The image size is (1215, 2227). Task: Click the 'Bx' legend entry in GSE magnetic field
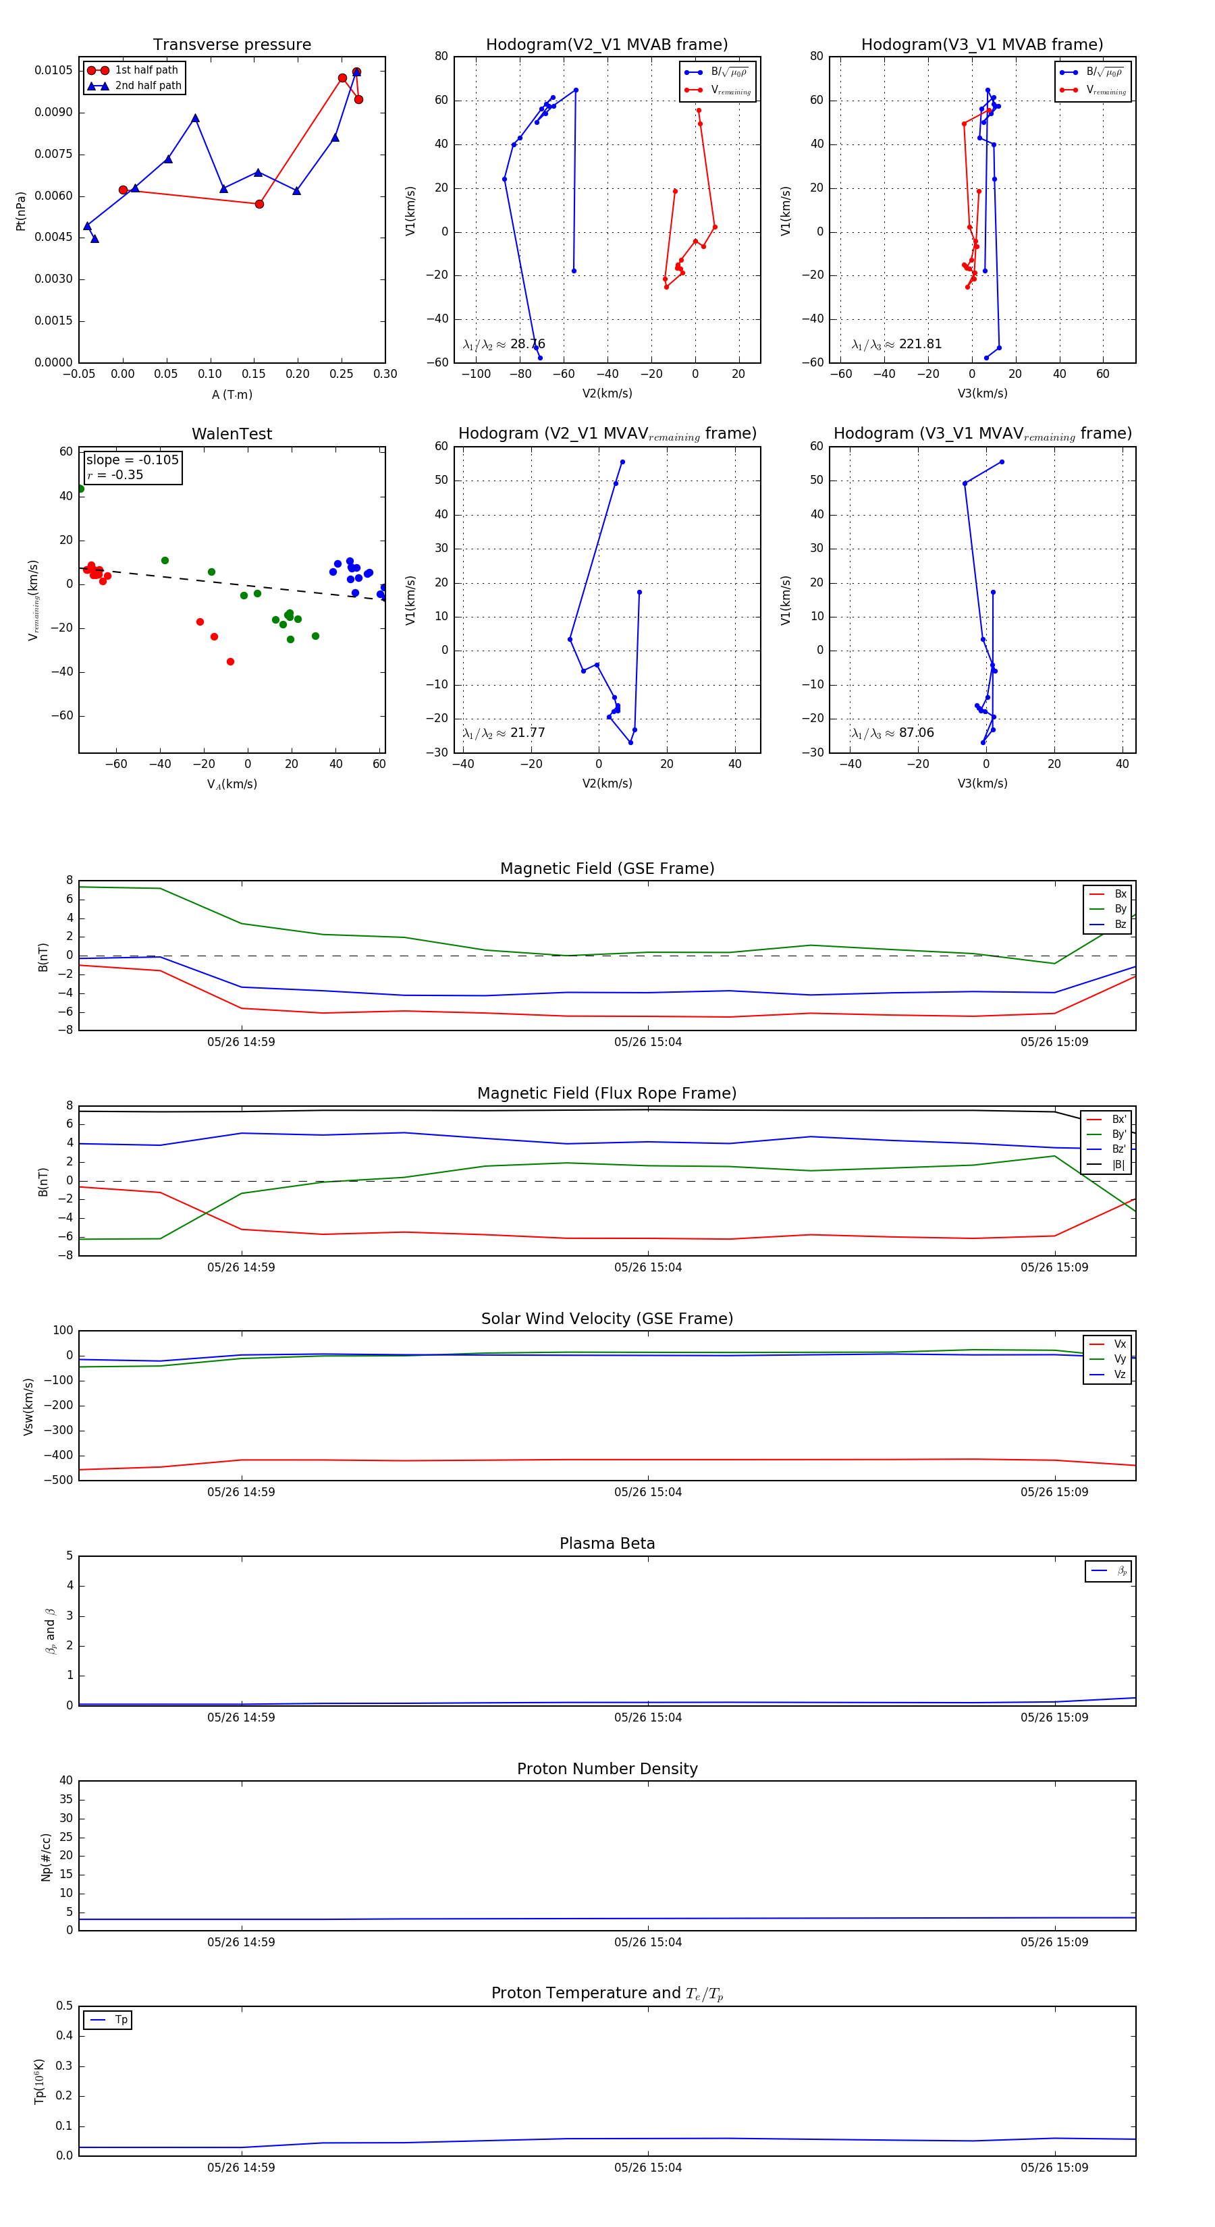tap(1108, 894)
